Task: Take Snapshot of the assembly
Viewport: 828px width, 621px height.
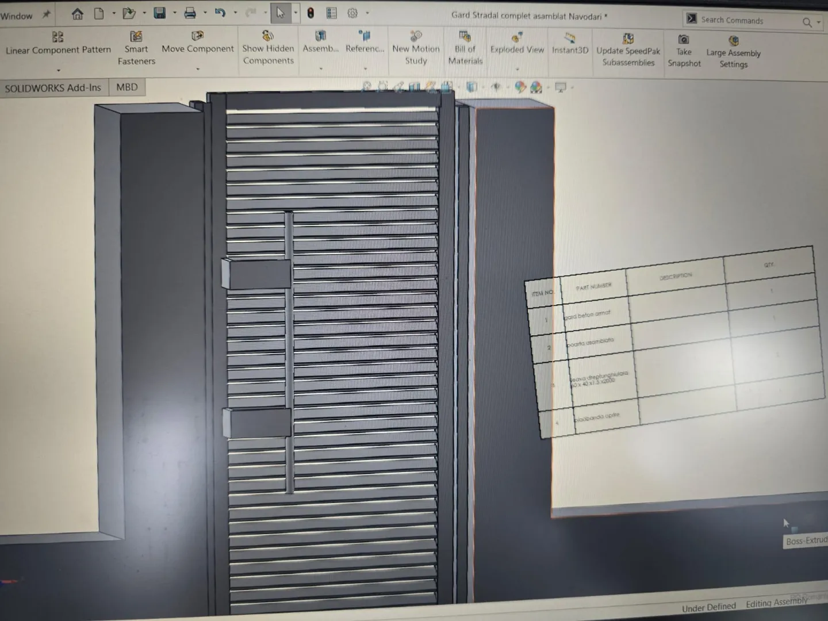Action: click(684, 51)
